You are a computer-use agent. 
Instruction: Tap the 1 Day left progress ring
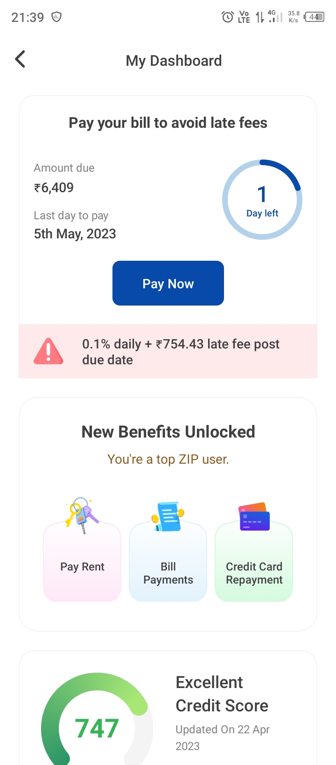pos(262,200)
